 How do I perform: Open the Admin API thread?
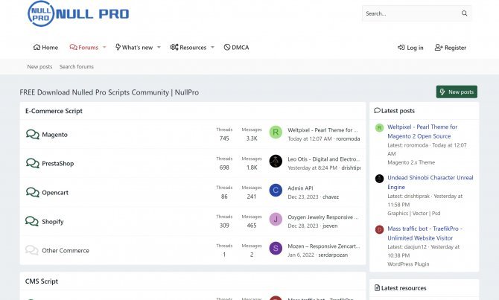pos(300,188)
